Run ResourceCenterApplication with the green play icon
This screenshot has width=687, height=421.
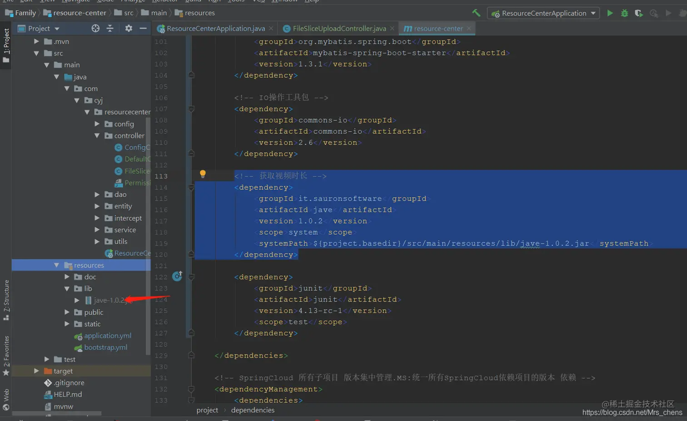click(x=610, y=13)
